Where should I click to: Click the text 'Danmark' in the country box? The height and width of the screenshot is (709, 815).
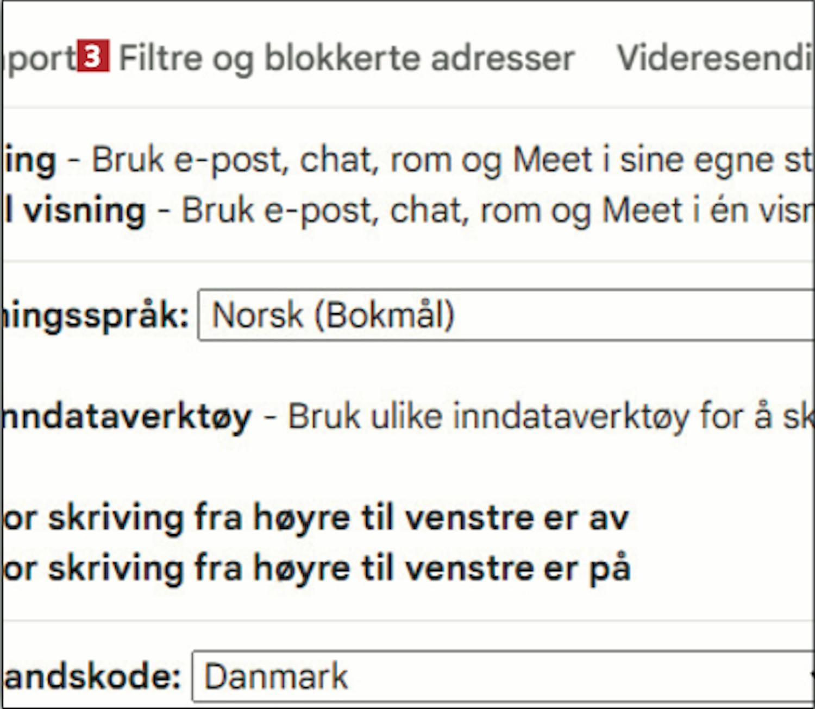(276, 676)
